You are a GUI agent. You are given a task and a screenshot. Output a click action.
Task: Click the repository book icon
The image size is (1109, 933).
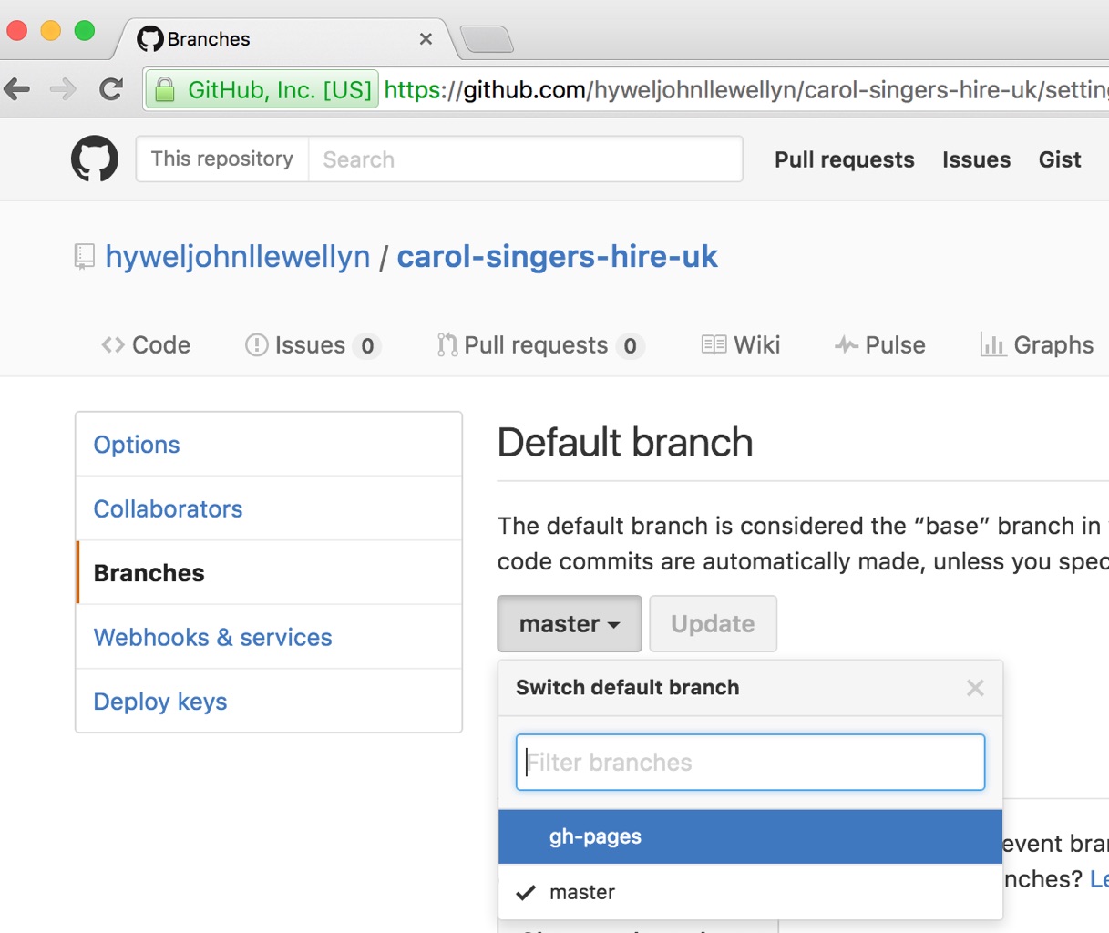pos(84,257)
